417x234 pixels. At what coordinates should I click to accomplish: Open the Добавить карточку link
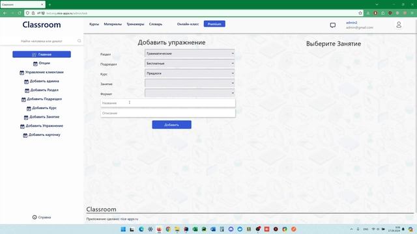coord(44,135)
